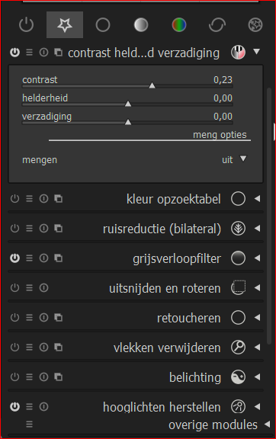The width and height of the screenshot is (276, 439).
Task: Show active modules group tab
Action: point(27,24)
